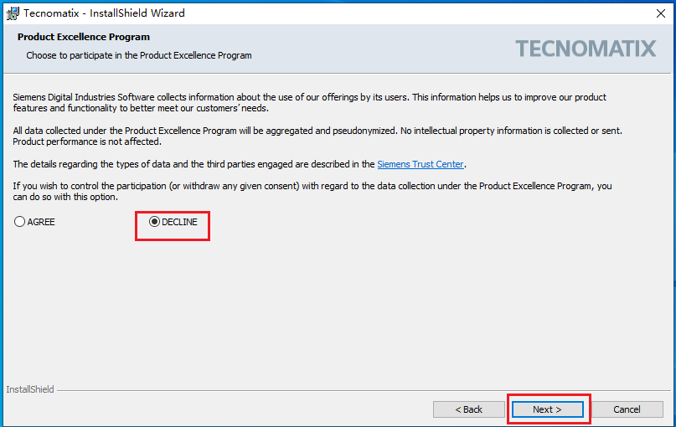Proceed by clicking Next
Image resolution: width=676 pixels, height=427 pixels.
click(x=547, y=409)
